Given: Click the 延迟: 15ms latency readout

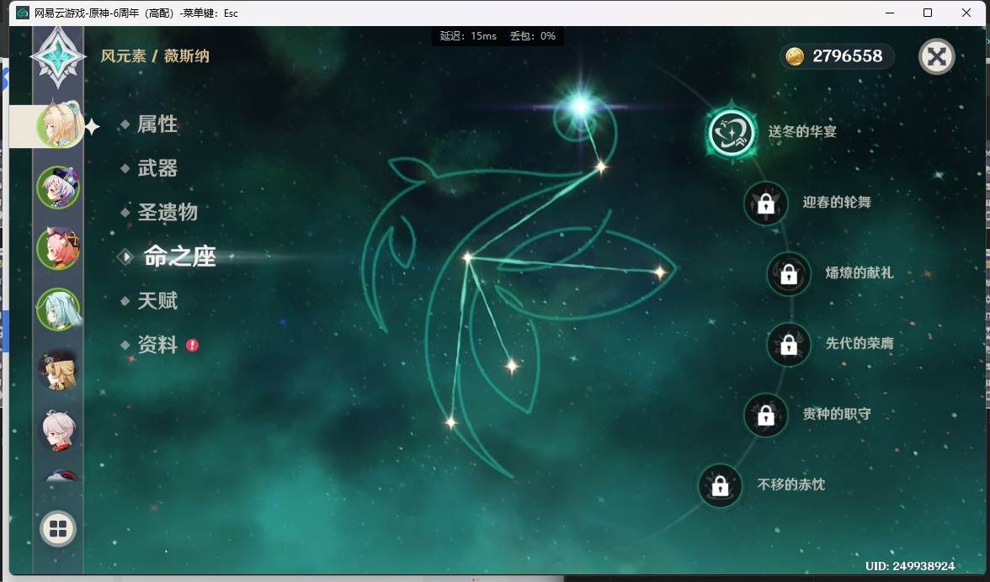Looking at the screenshot, I should tap(468, 36).
